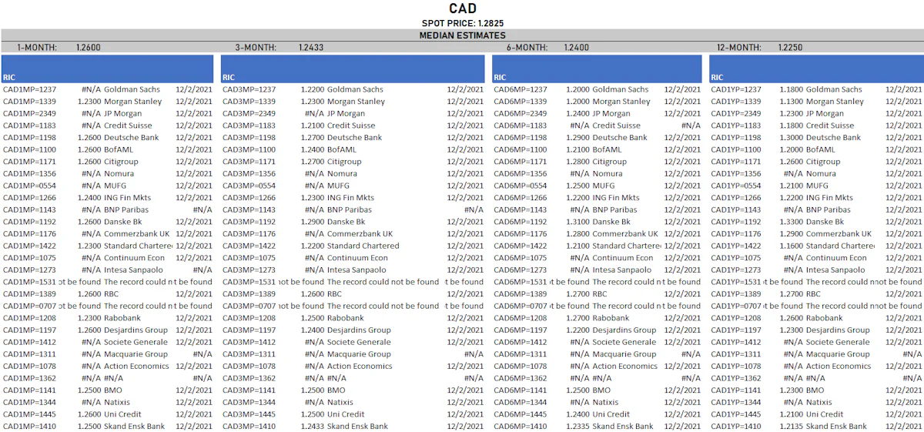Select cell CAD1YP=1141
The height and width of the screenshot is (432, 924).
point(736,390)
